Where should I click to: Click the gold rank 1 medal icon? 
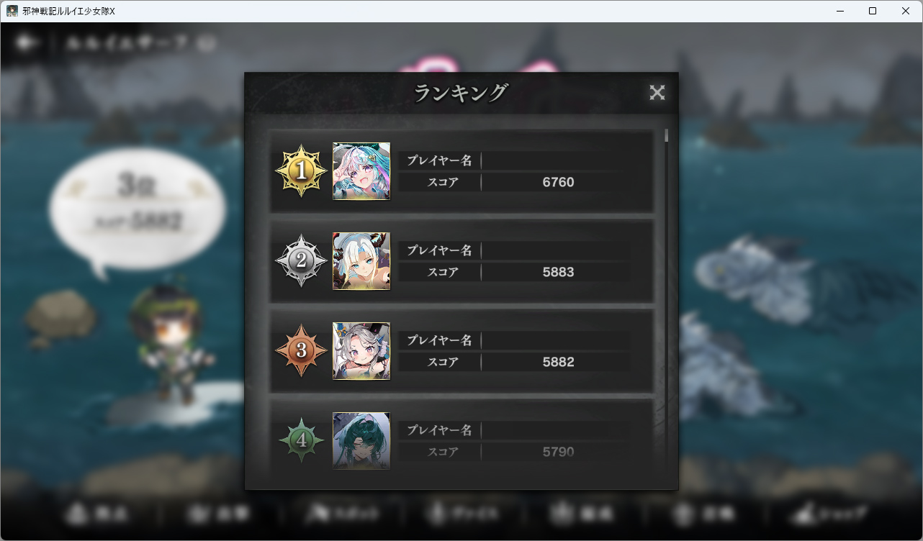coord(302,171)
